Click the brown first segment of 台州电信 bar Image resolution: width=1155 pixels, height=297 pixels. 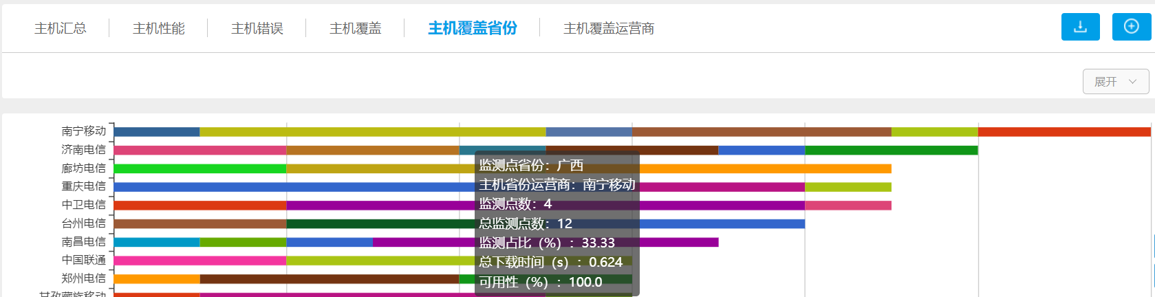pyautogui.click(x=199, y=223)
